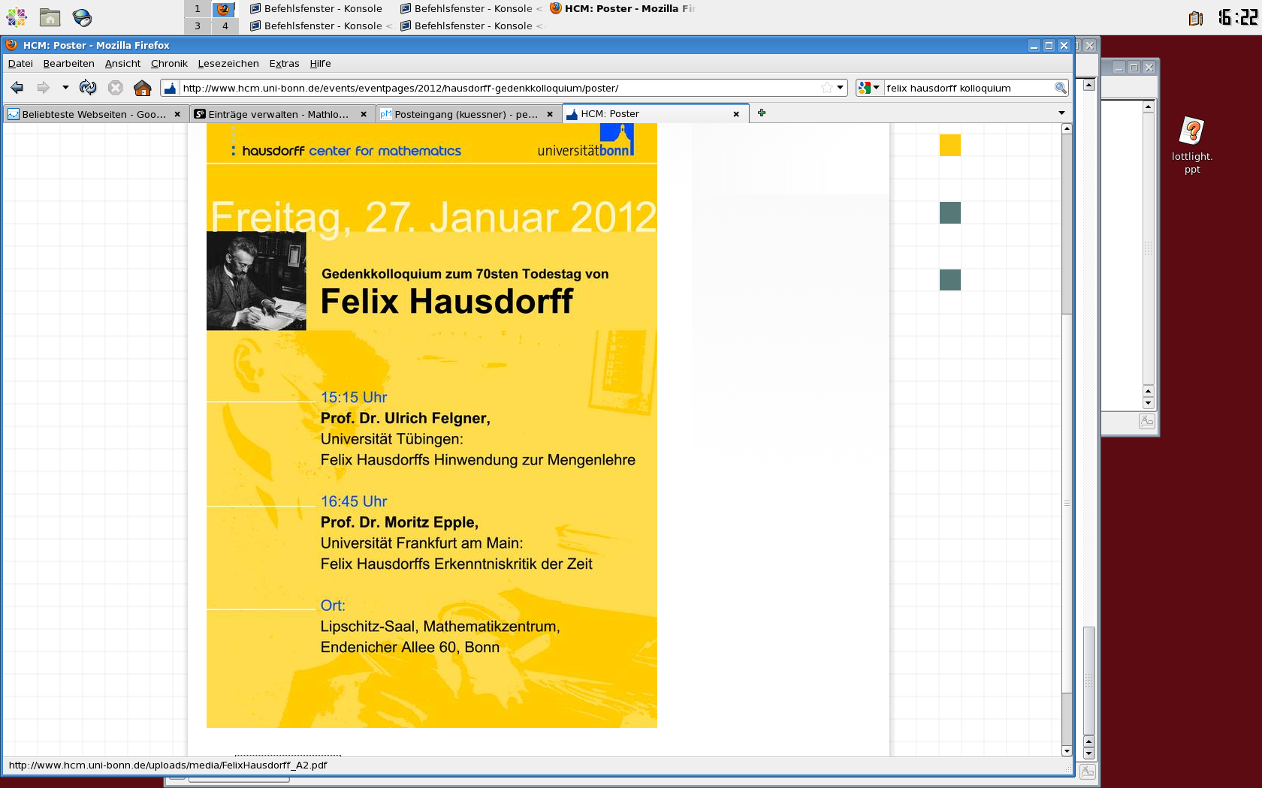Open the Chronik menu
1262x788 pixels.
tap(169, 64)
